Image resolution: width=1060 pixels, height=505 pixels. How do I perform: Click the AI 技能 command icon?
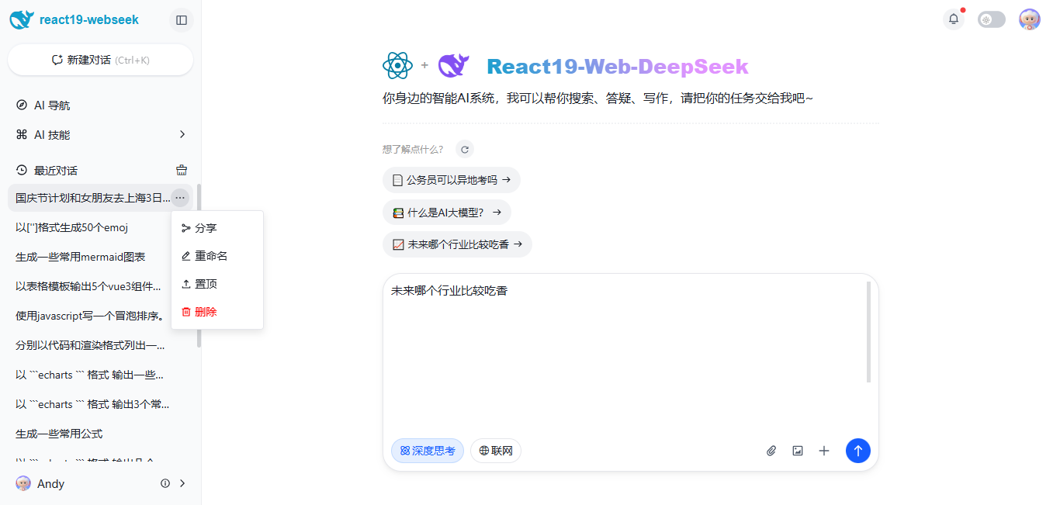coord(22,135)
